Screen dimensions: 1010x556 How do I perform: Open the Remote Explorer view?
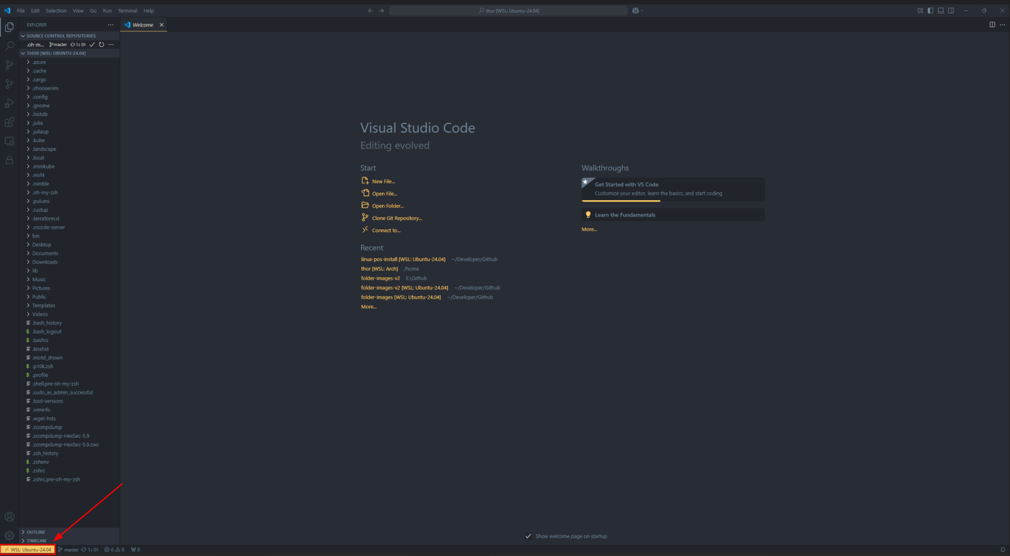(x=10, y=141)
